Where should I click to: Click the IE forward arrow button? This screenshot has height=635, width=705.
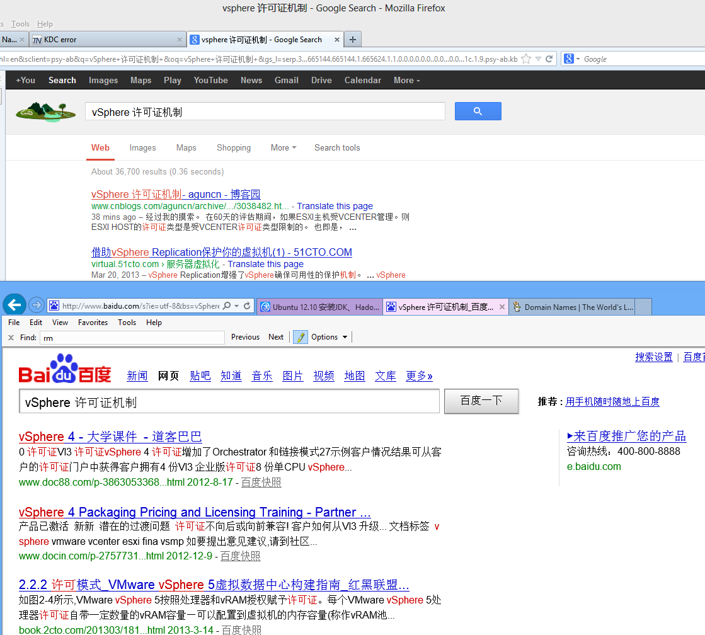[37, 306]
